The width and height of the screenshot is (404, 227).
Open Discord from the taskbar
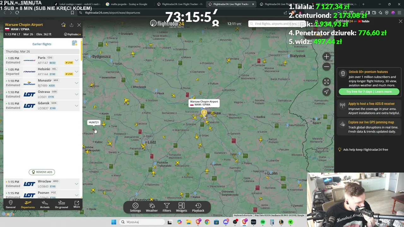tap(226, 222)
